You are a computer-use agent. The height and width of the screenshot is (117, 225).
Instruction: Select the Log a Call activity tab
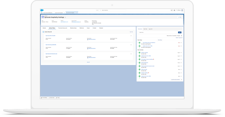150,29
